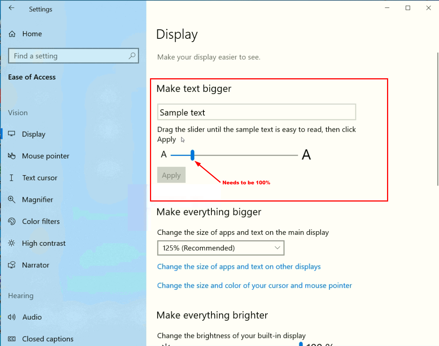Click the text size slider handle
The width and height of the screenshot is (439, 346).
coord(192,155)
